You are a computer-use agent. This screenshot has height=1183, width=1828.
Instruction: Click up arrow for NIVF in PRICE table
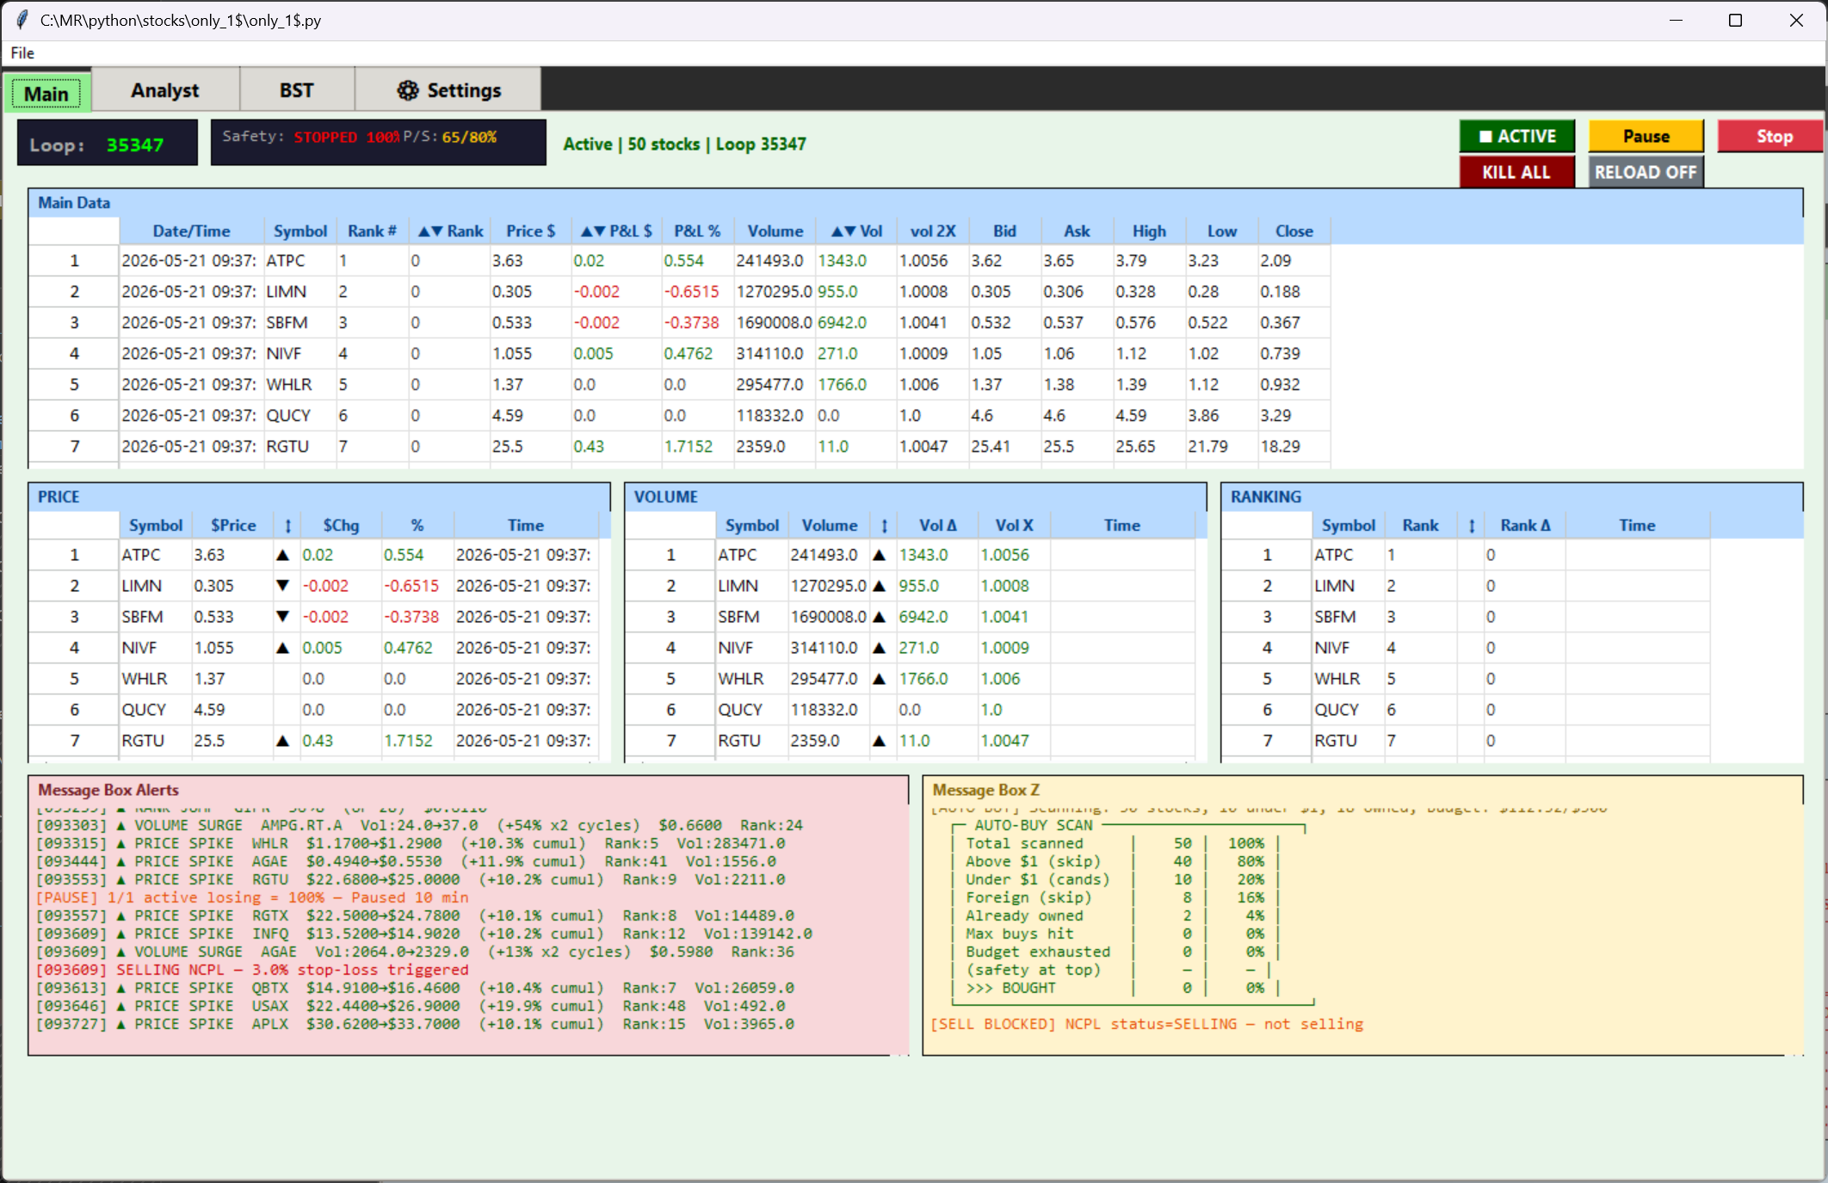[x=282, y=648]
